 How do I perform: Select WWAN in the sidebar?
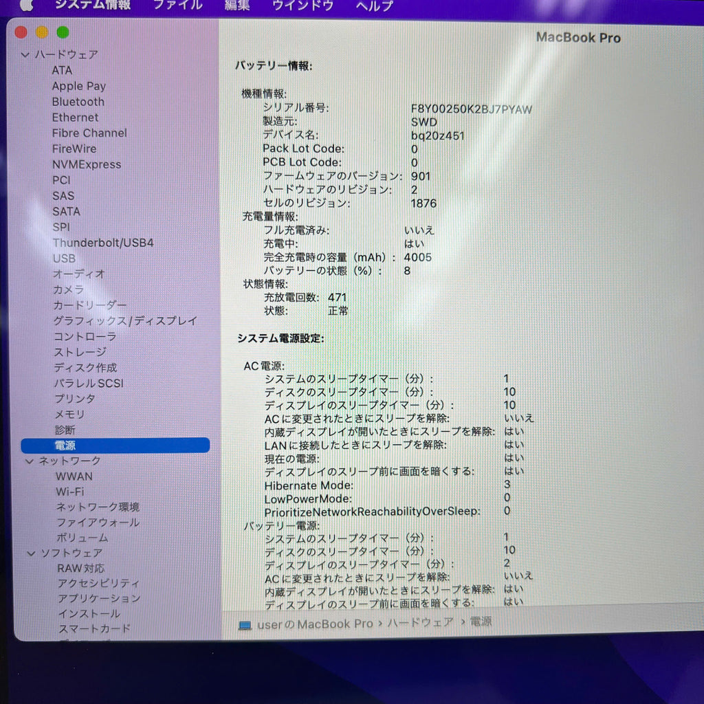[74, 476]
